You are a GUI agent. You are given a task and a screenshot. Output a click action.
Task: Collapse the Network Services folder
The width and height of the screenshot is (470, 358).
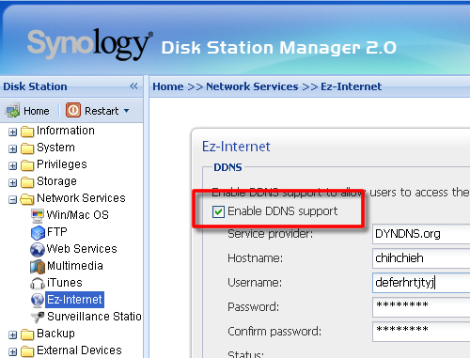(12, 199)
